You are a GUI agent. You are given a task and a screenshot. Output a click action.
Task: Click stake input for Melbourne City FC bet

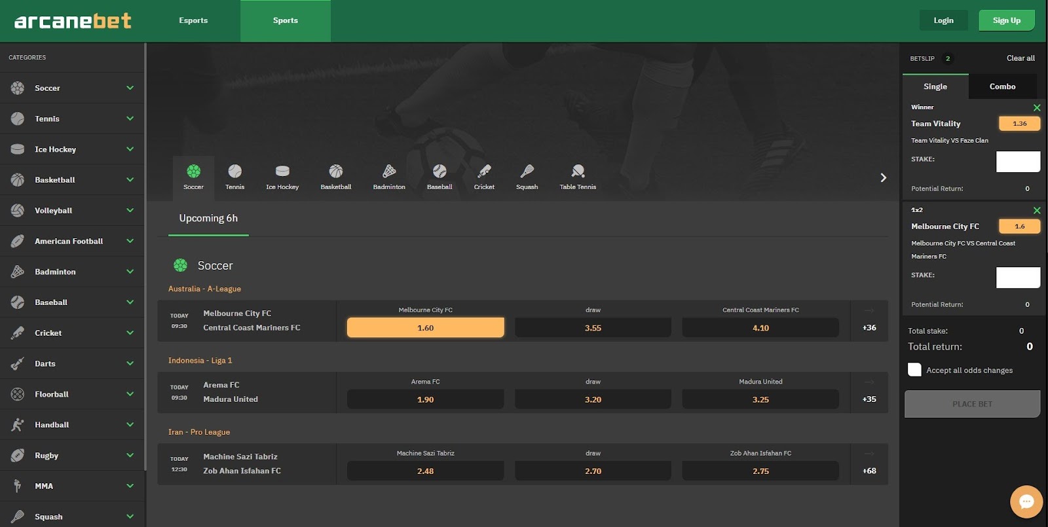pos(1018,278)
